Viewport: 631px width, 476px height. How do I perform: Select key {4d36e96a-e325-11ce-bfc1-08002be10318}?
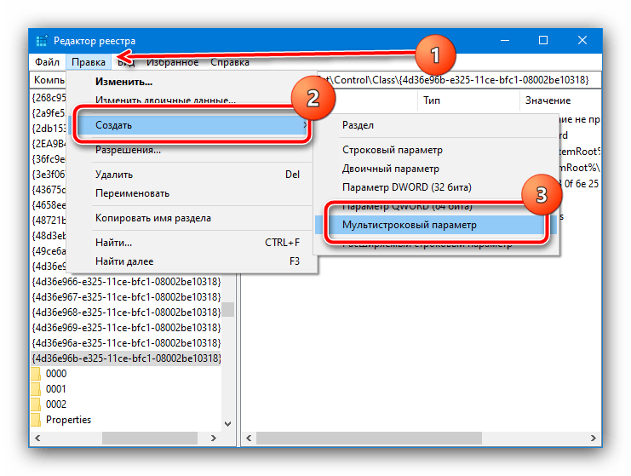[126, 343]
